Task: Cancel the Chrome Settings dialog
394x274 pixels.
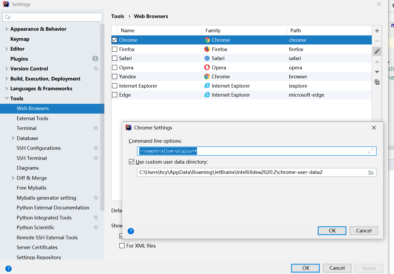Action: pos(364,231)
